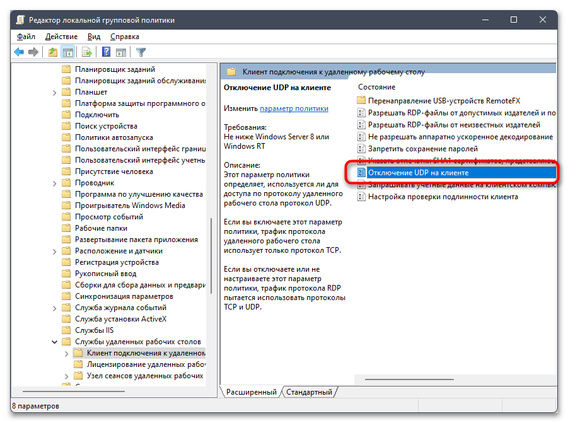Click the folder icon of Планшет
Viewport: 568px width, 423px height.
click(x=66, y=92)
